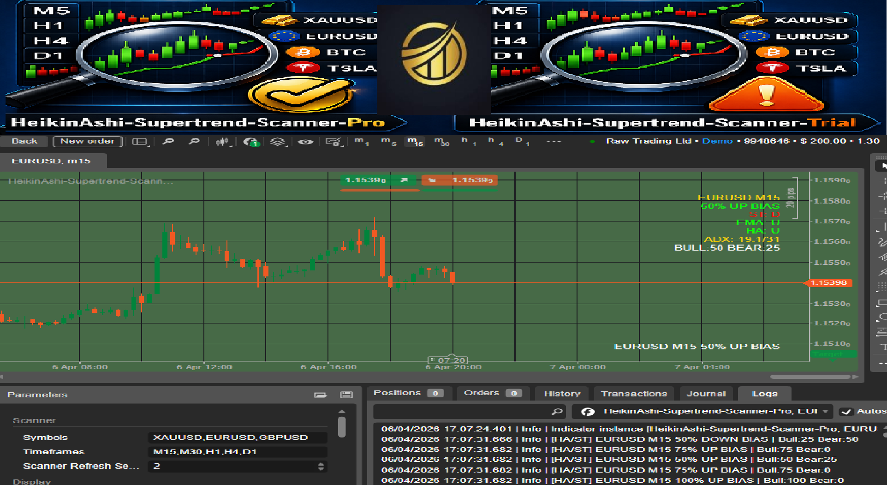Viewport: 887px width, 485px height.
Task: Click the Back button
Action: [24, 141]
